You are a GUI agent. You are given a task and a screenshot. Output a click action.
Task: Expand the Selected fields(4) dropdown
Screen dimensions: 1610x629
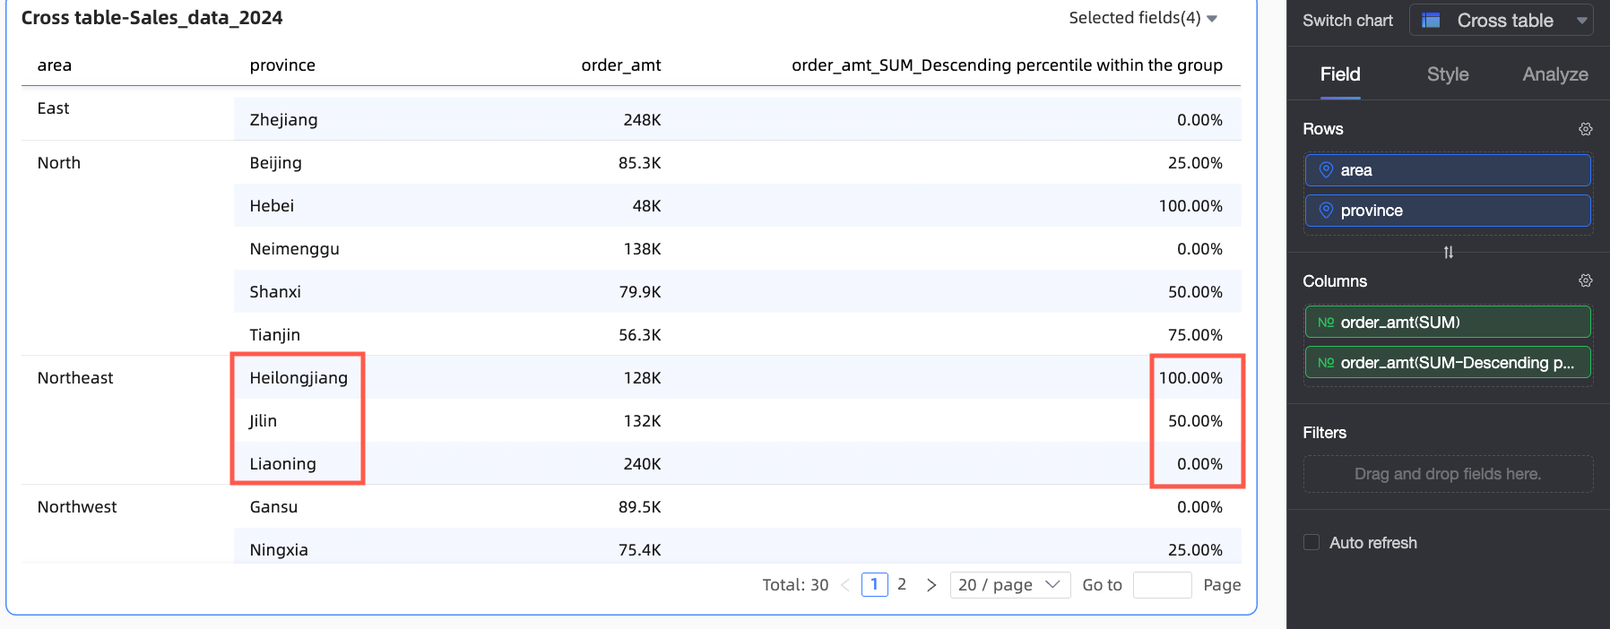[1143, 18]
